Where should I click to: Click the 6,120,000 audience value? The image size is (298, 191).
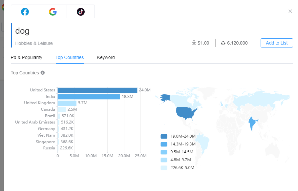(237, 43)
